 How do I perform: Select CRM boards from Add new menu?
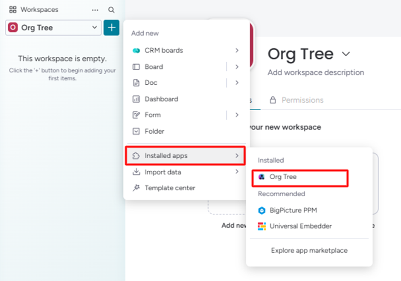[x=186, y=50]
